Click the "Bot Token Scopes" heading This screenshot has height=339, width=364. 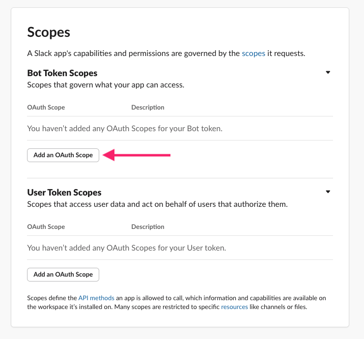coord(62,73)
